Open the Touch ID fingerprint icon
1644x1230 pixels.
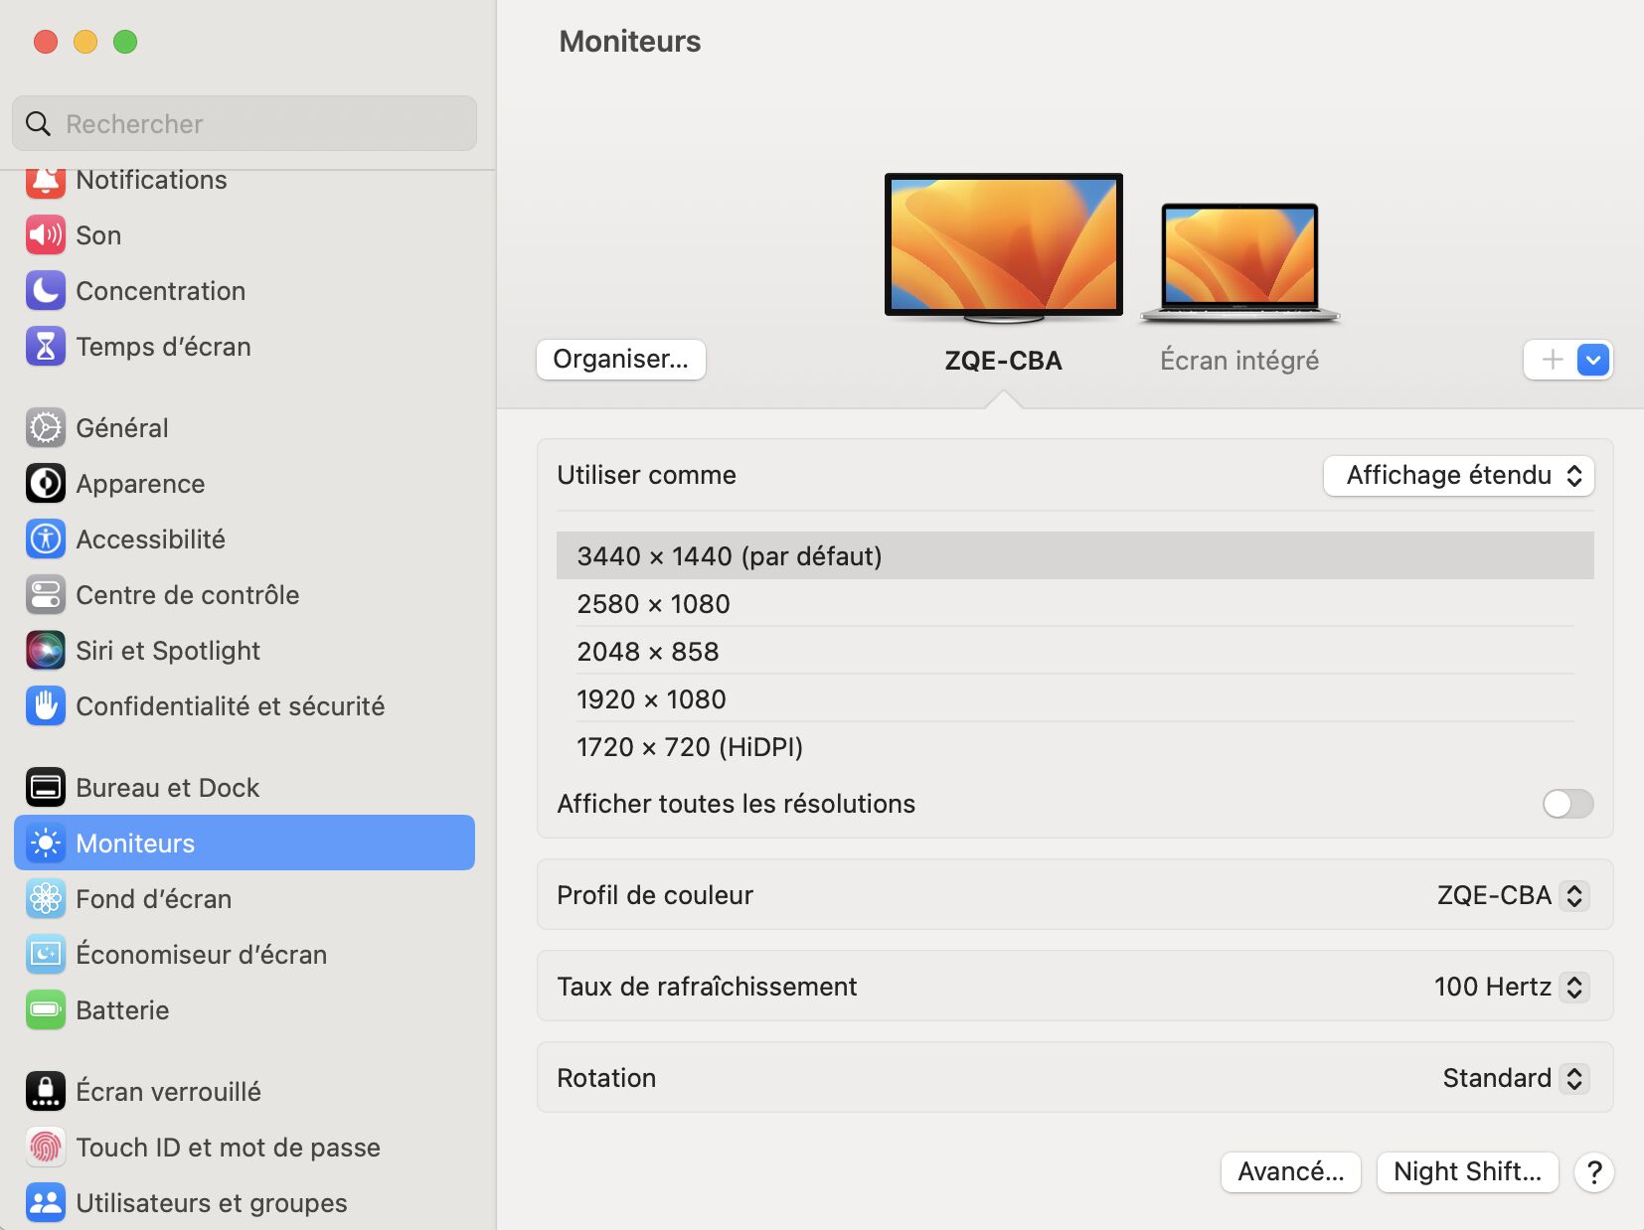[x=46, y=1148]
